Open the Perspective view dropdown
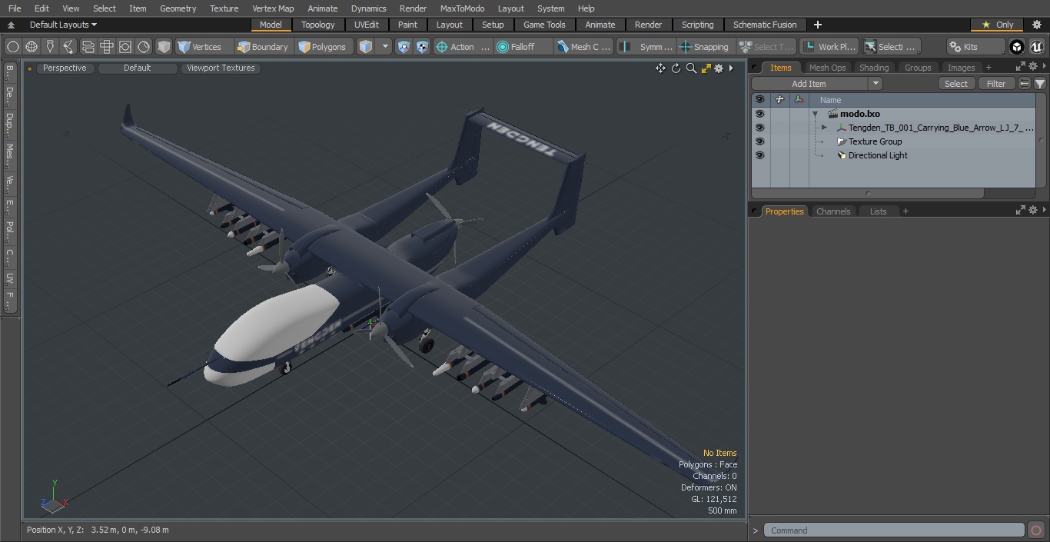 click(x=65, y=68)
